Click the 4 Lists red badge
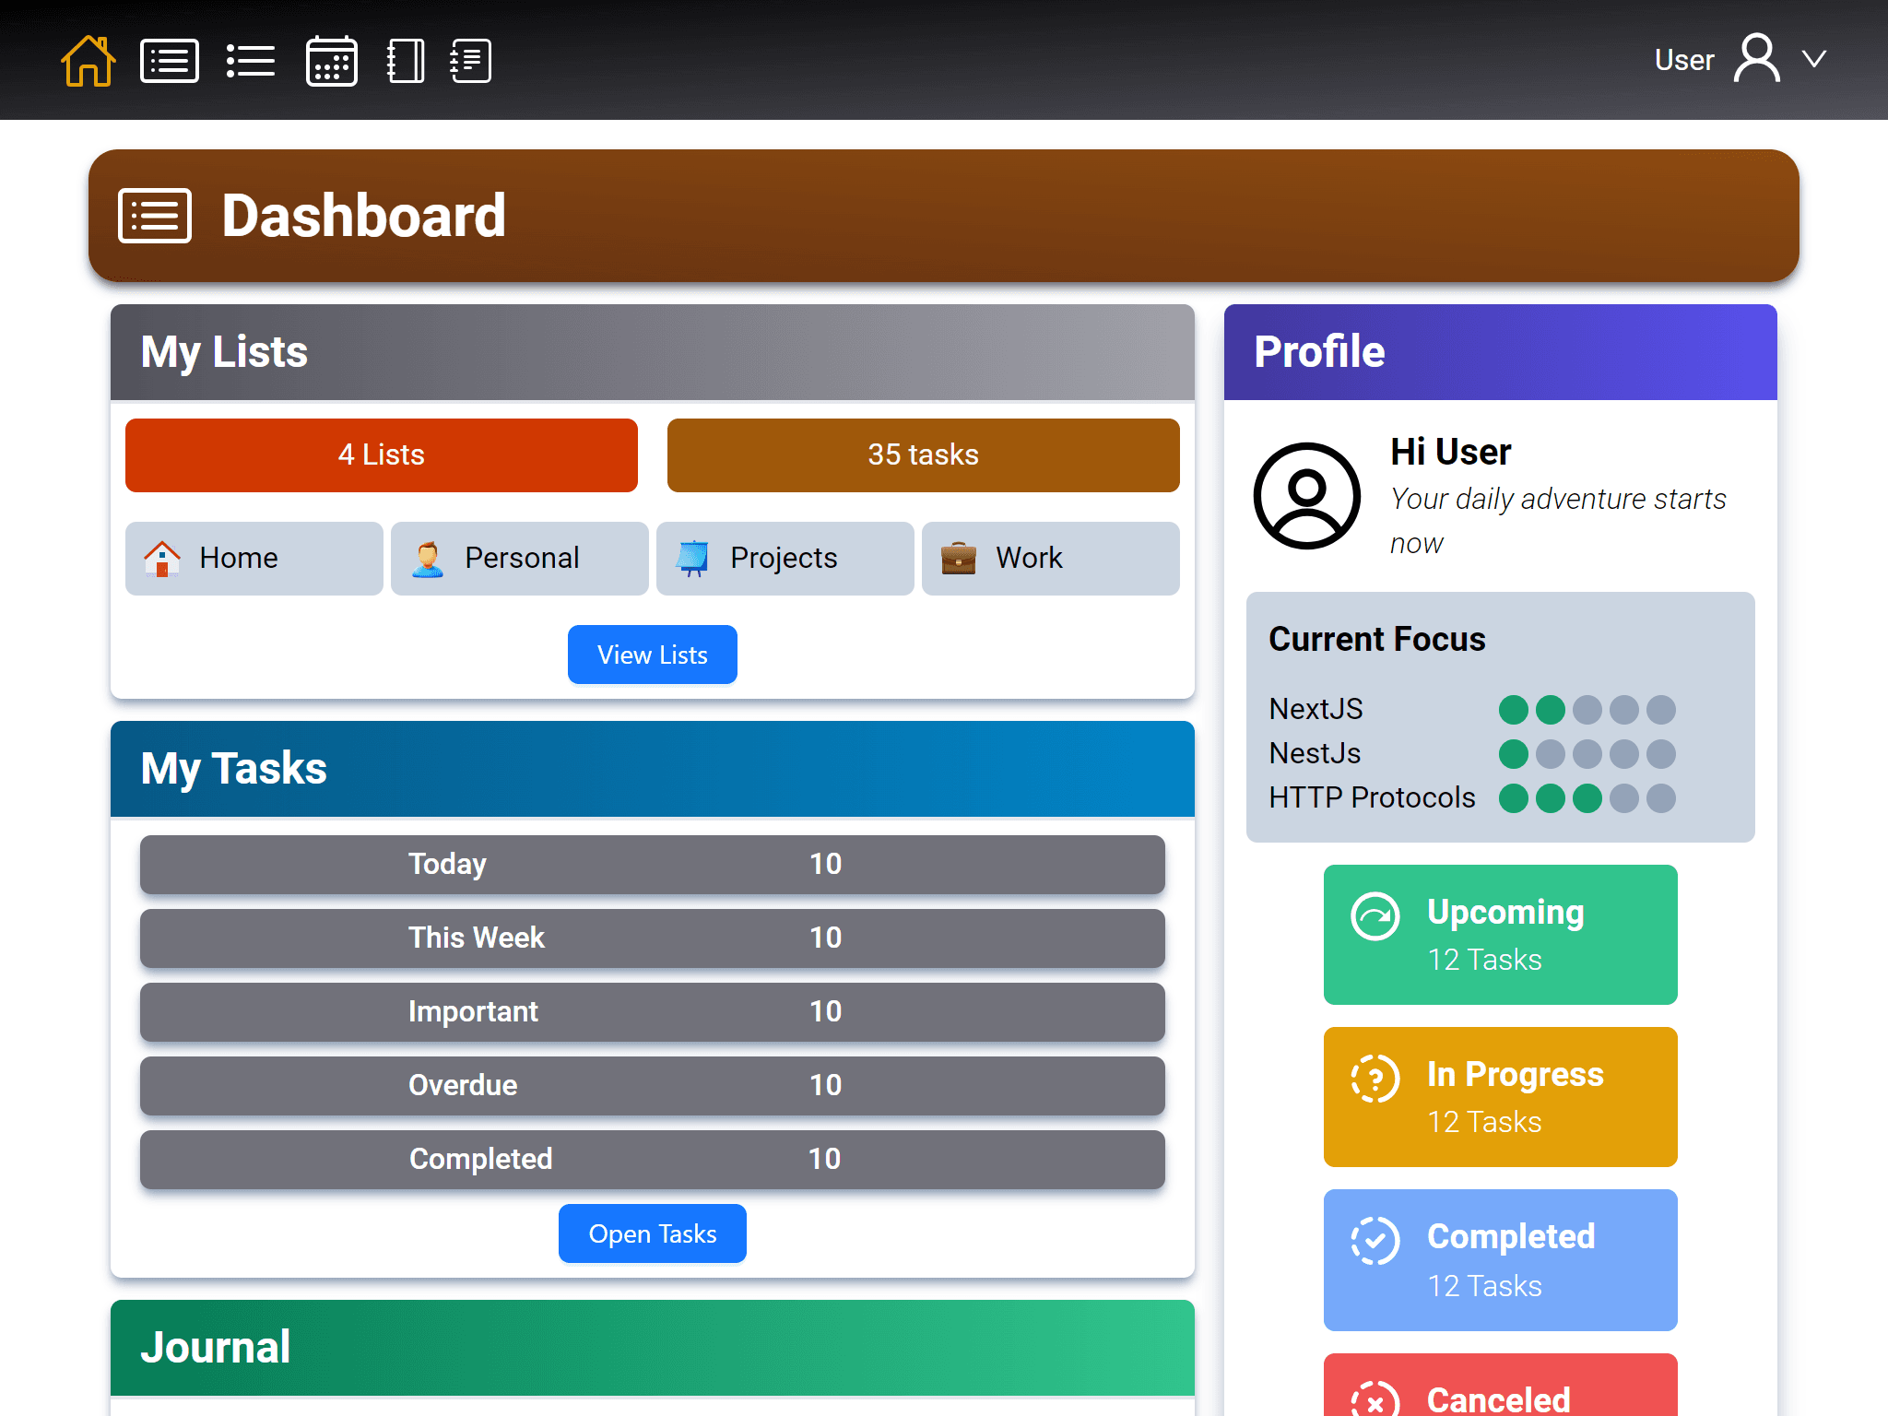This screenshot has height=1416, width=1888. point(382,455)
